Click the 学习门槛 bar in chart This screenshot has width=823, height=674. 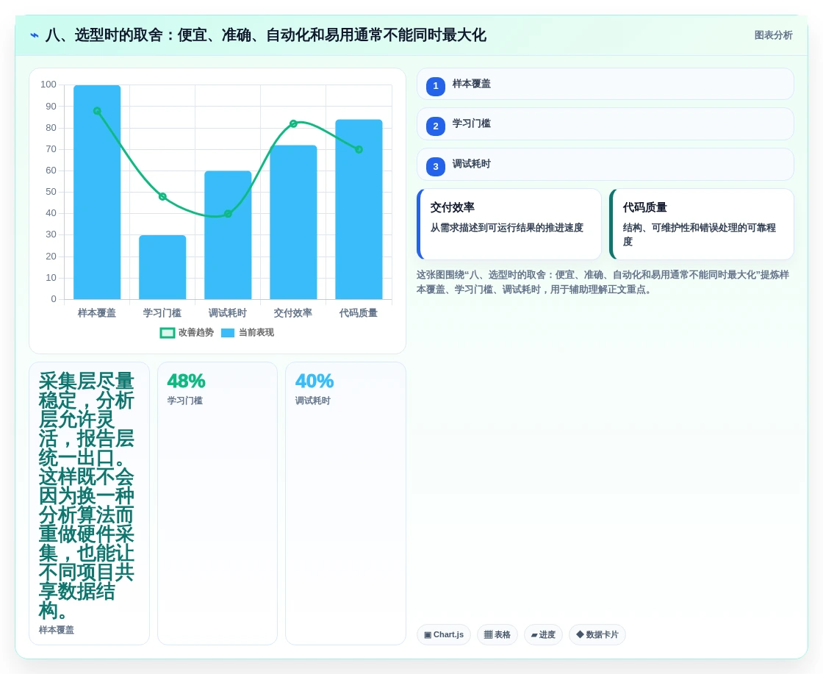[162, 268]
